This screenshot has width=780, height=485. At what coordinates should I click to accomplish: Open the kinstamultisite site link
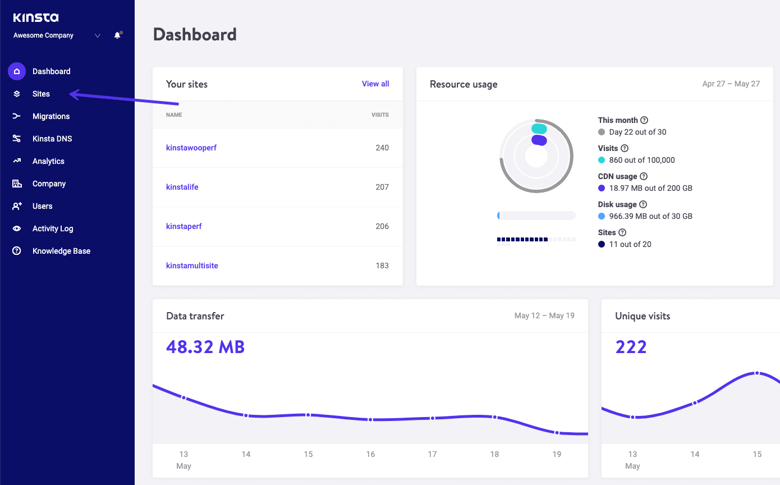point(192,266)
